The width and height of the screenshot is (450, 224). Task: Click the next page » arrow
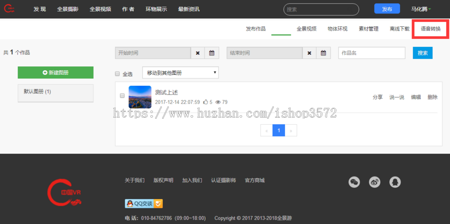pos(290,130)
